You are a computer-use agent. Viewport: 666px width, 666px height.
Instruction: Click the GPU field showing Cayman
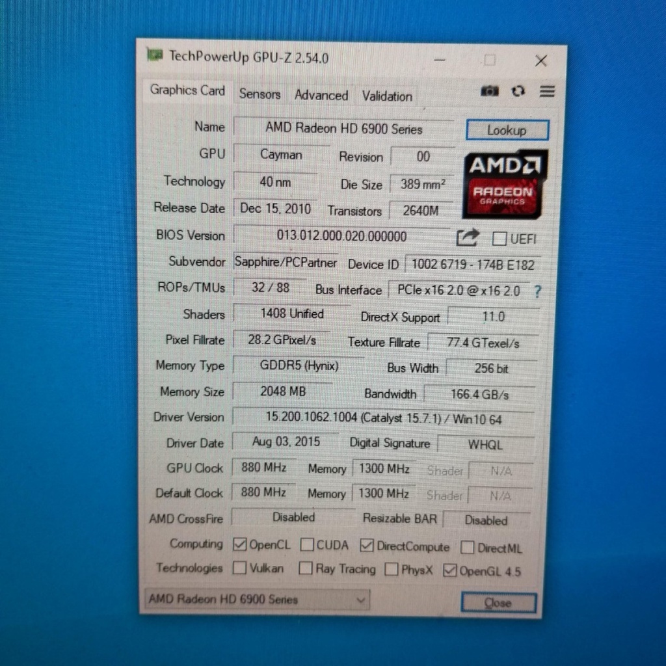click(x=281, y=155)
